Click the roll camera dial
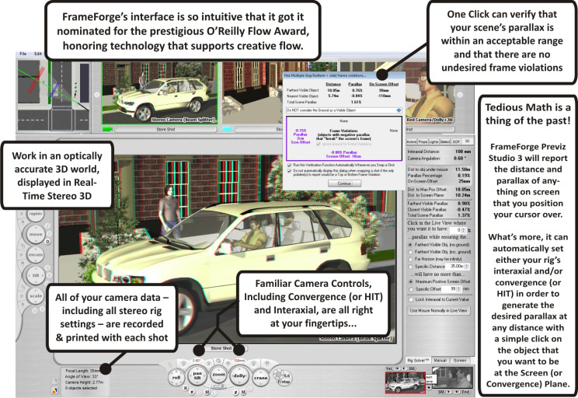578x398 pixels. point(176,377)
